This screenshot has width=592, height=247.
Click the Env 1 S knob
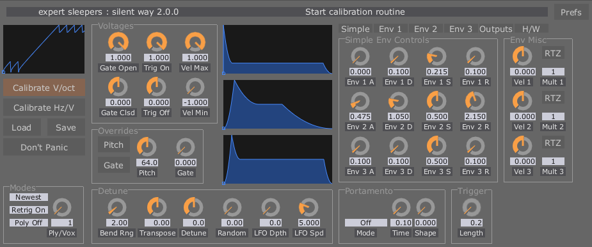point(437,57)
